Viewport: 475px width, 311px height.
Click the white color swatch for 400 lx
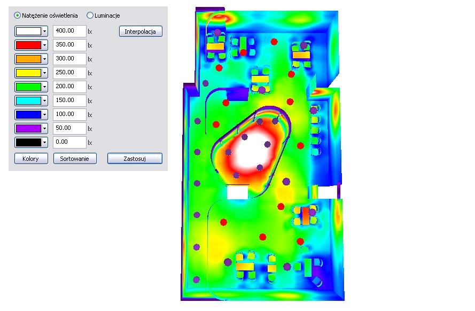[x=28, y=31]
